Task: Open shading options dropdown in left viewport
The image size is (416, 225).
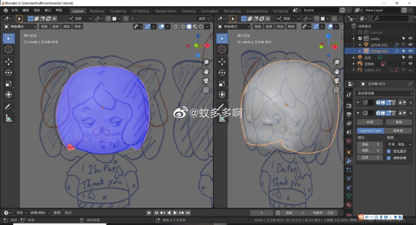Action: click(x=207, y=26)
